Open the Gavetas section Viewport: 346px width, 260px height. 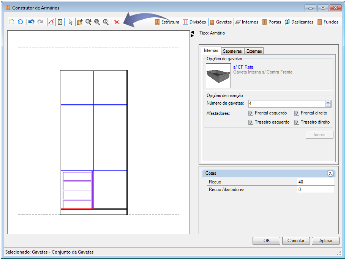[x=221, y=22]
